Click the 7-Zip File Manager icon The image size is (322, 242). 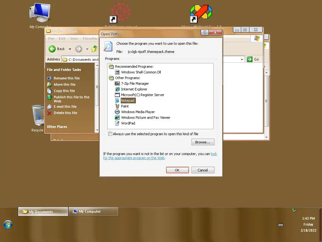(117, 84)
